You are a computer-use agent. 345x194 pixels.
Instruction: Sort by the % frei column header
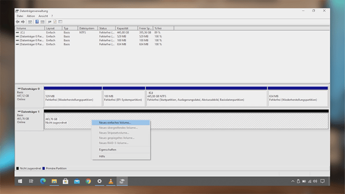point(164,28)
